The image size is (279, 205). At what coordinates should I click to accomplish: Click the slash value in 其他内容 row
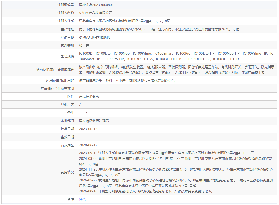[x=80, y=105]
